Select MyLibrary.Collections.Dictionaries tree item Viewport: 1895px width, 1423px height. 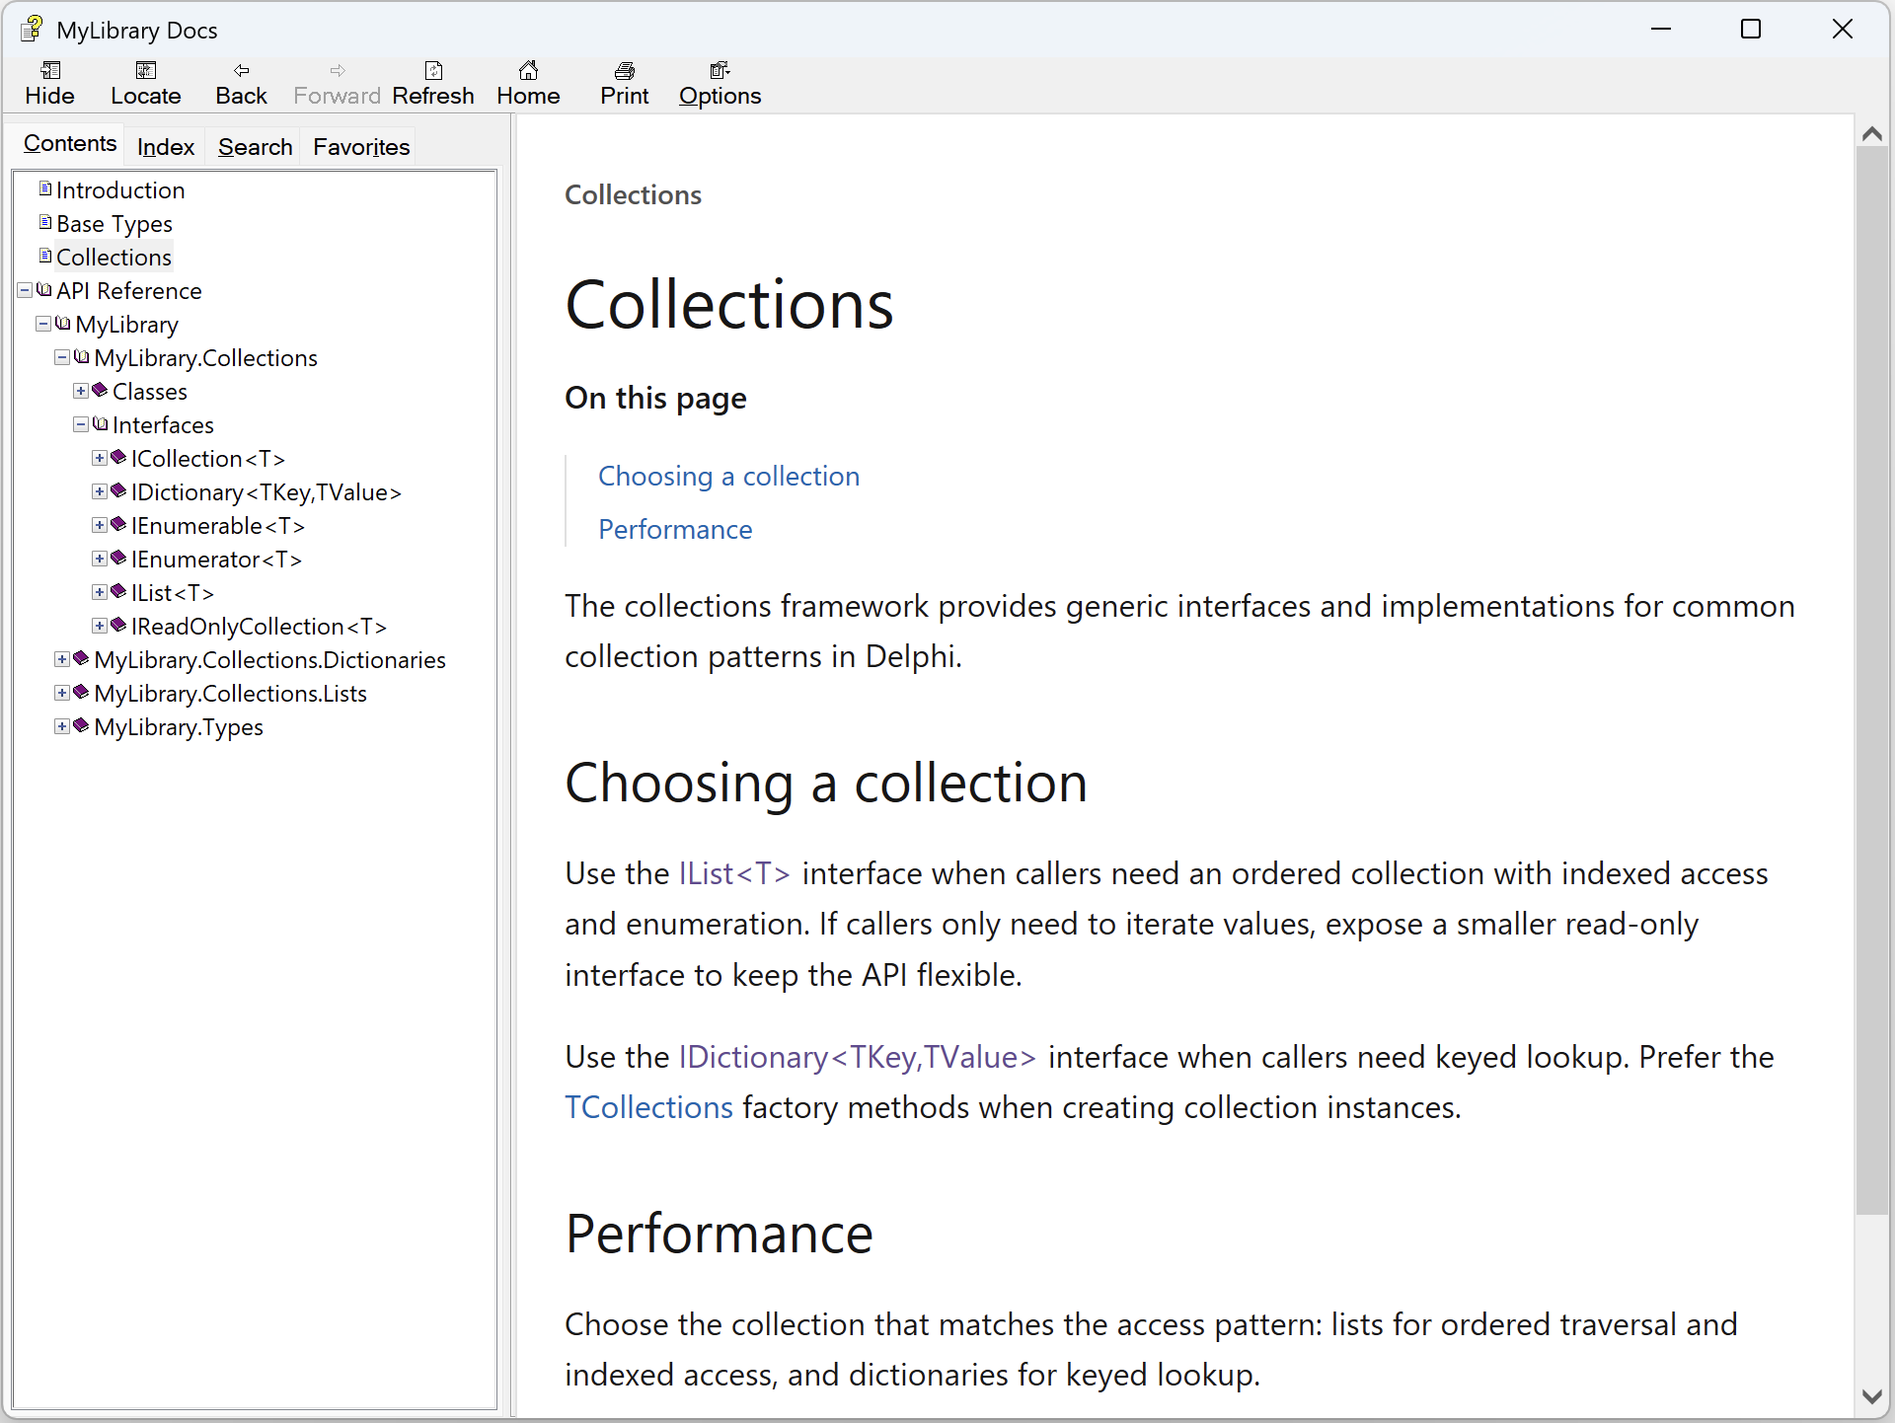pos(269,659)
